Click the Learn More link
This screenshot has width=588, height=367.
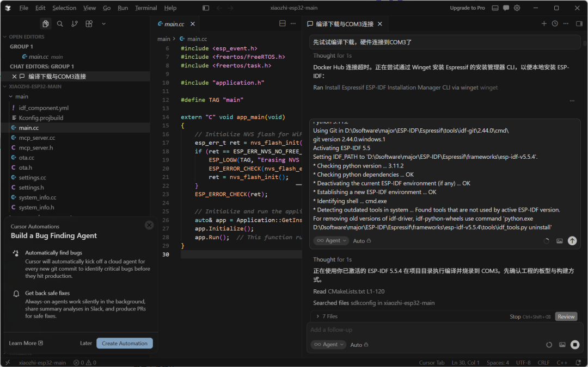pos(26,343)
